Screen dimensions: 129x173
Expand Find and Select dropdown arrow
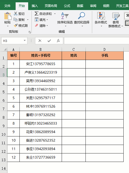pos(82,26)
